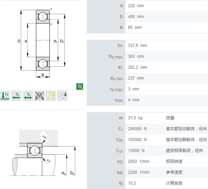This screenshot has height=189, width=208.
Task: Click the grease lubrication bearing icon
Action: [62, 96]
